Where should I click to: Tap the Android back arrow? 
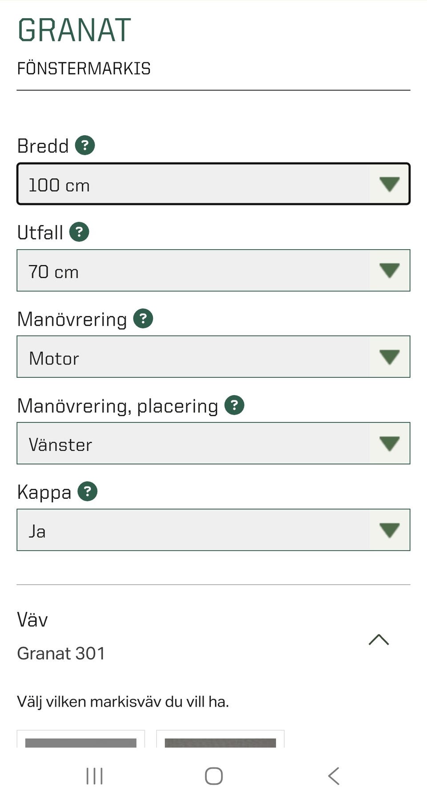coord(334,776)
